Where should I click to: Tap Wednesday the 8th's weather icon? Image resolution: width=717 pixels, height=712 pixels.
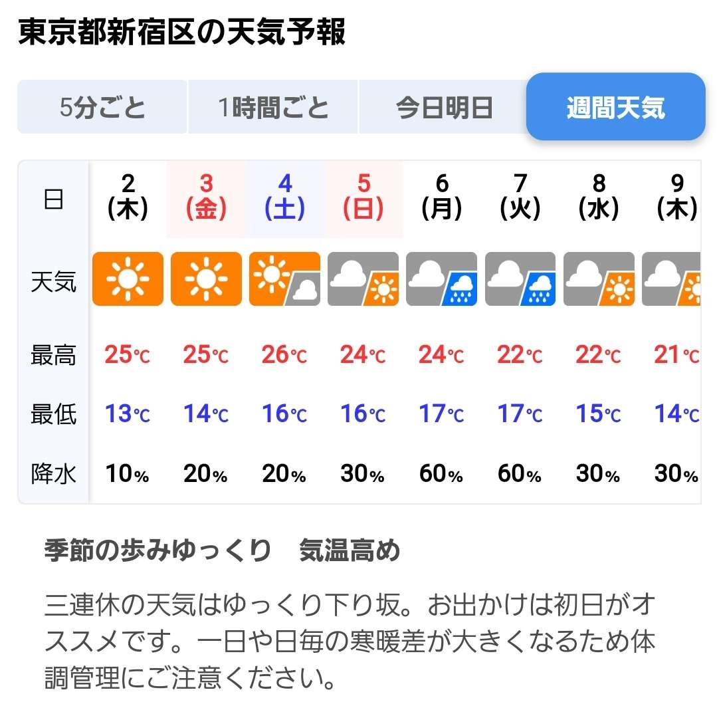click(x=598, y=279)
